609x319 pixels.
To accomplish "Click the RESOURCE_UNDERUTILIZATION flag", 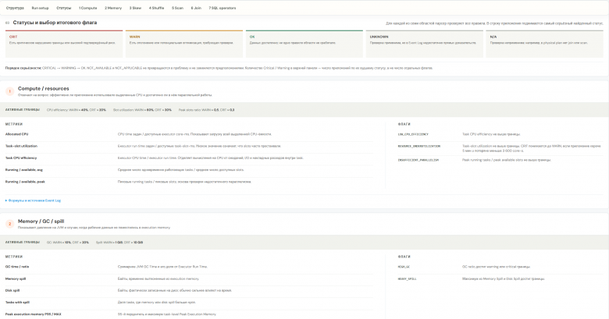I will pyautogui.click(x=419, y=147).
